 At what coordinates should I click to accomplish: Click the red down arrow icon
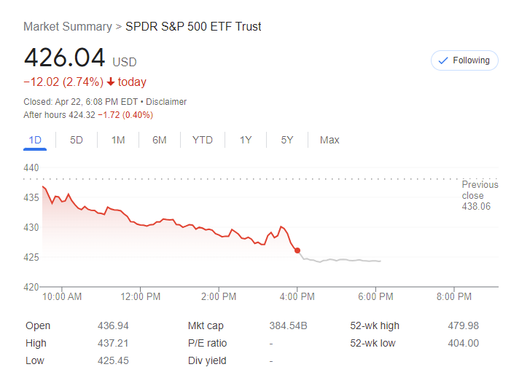point(111,82)
